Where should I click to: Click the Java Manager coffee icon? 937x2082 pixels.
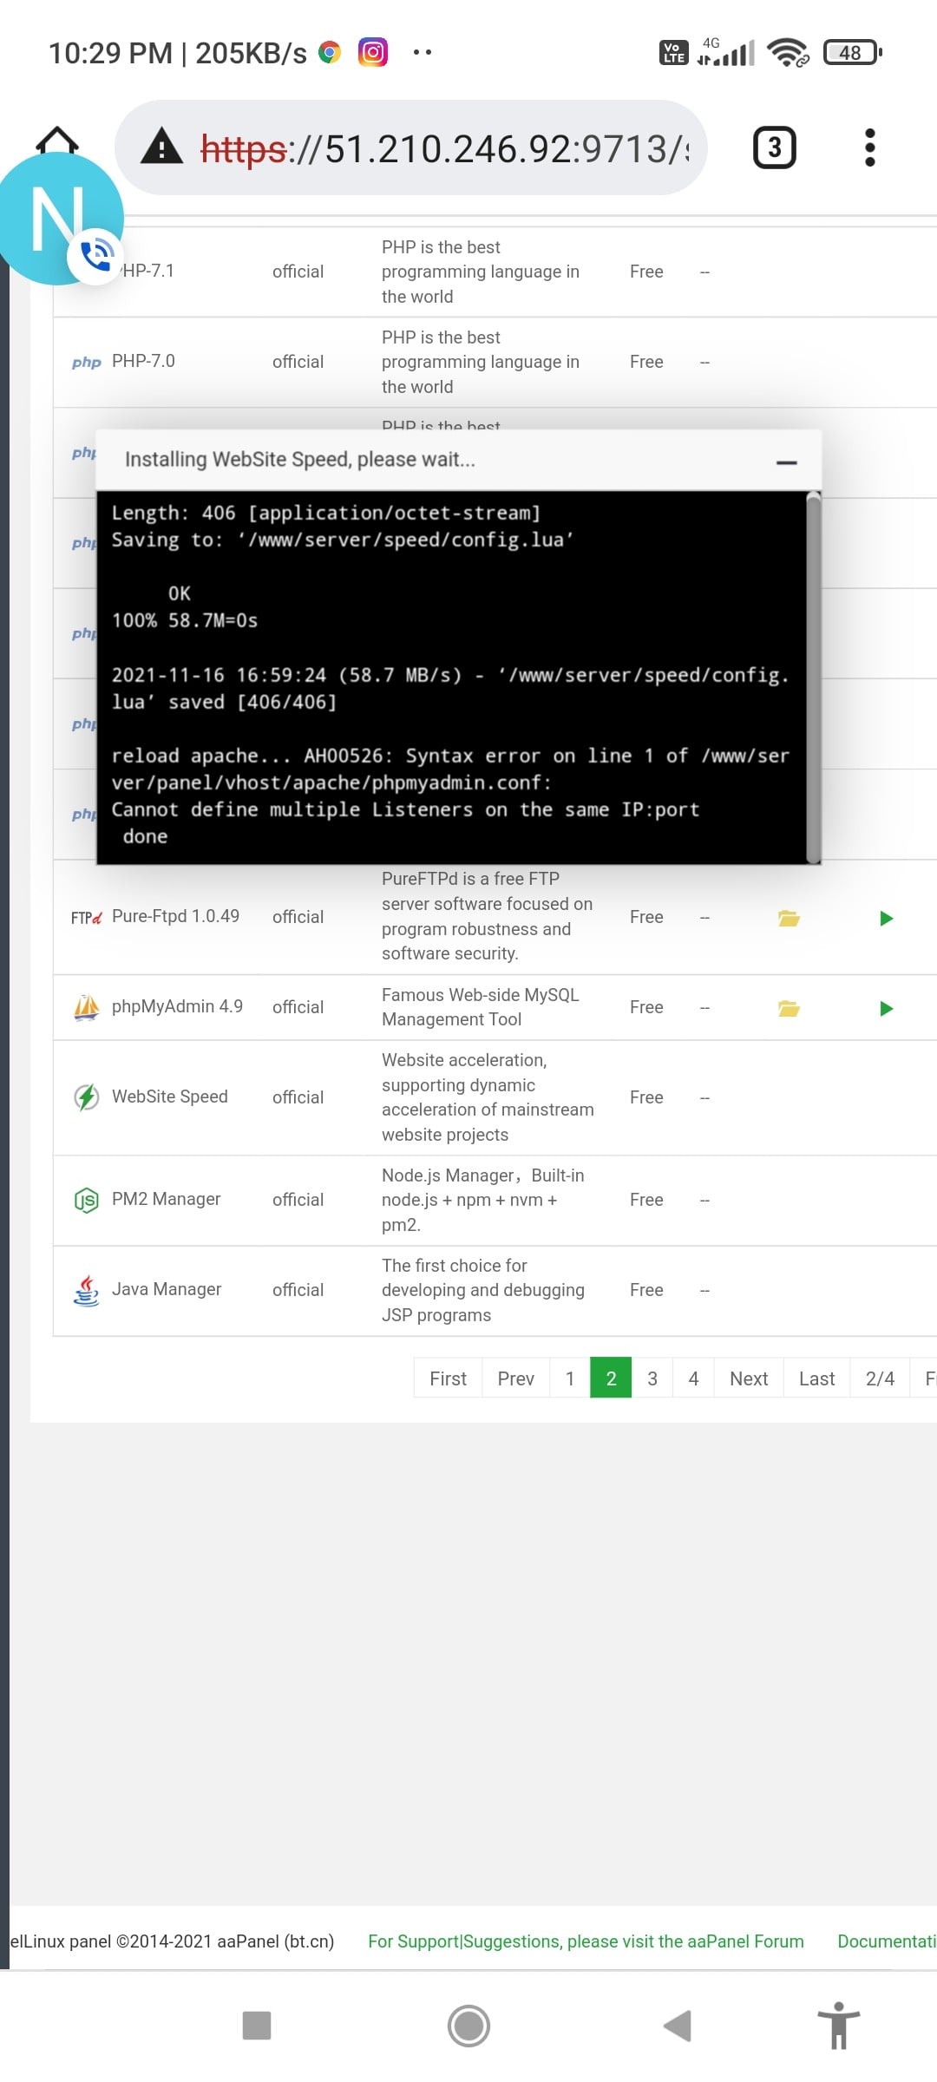point(86,1291)
